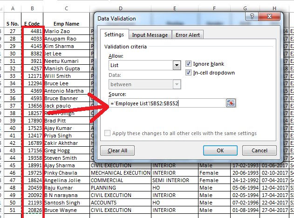Select the cell with Bruce Wayne
Viewport: 294px width, 218px height.
66,210
